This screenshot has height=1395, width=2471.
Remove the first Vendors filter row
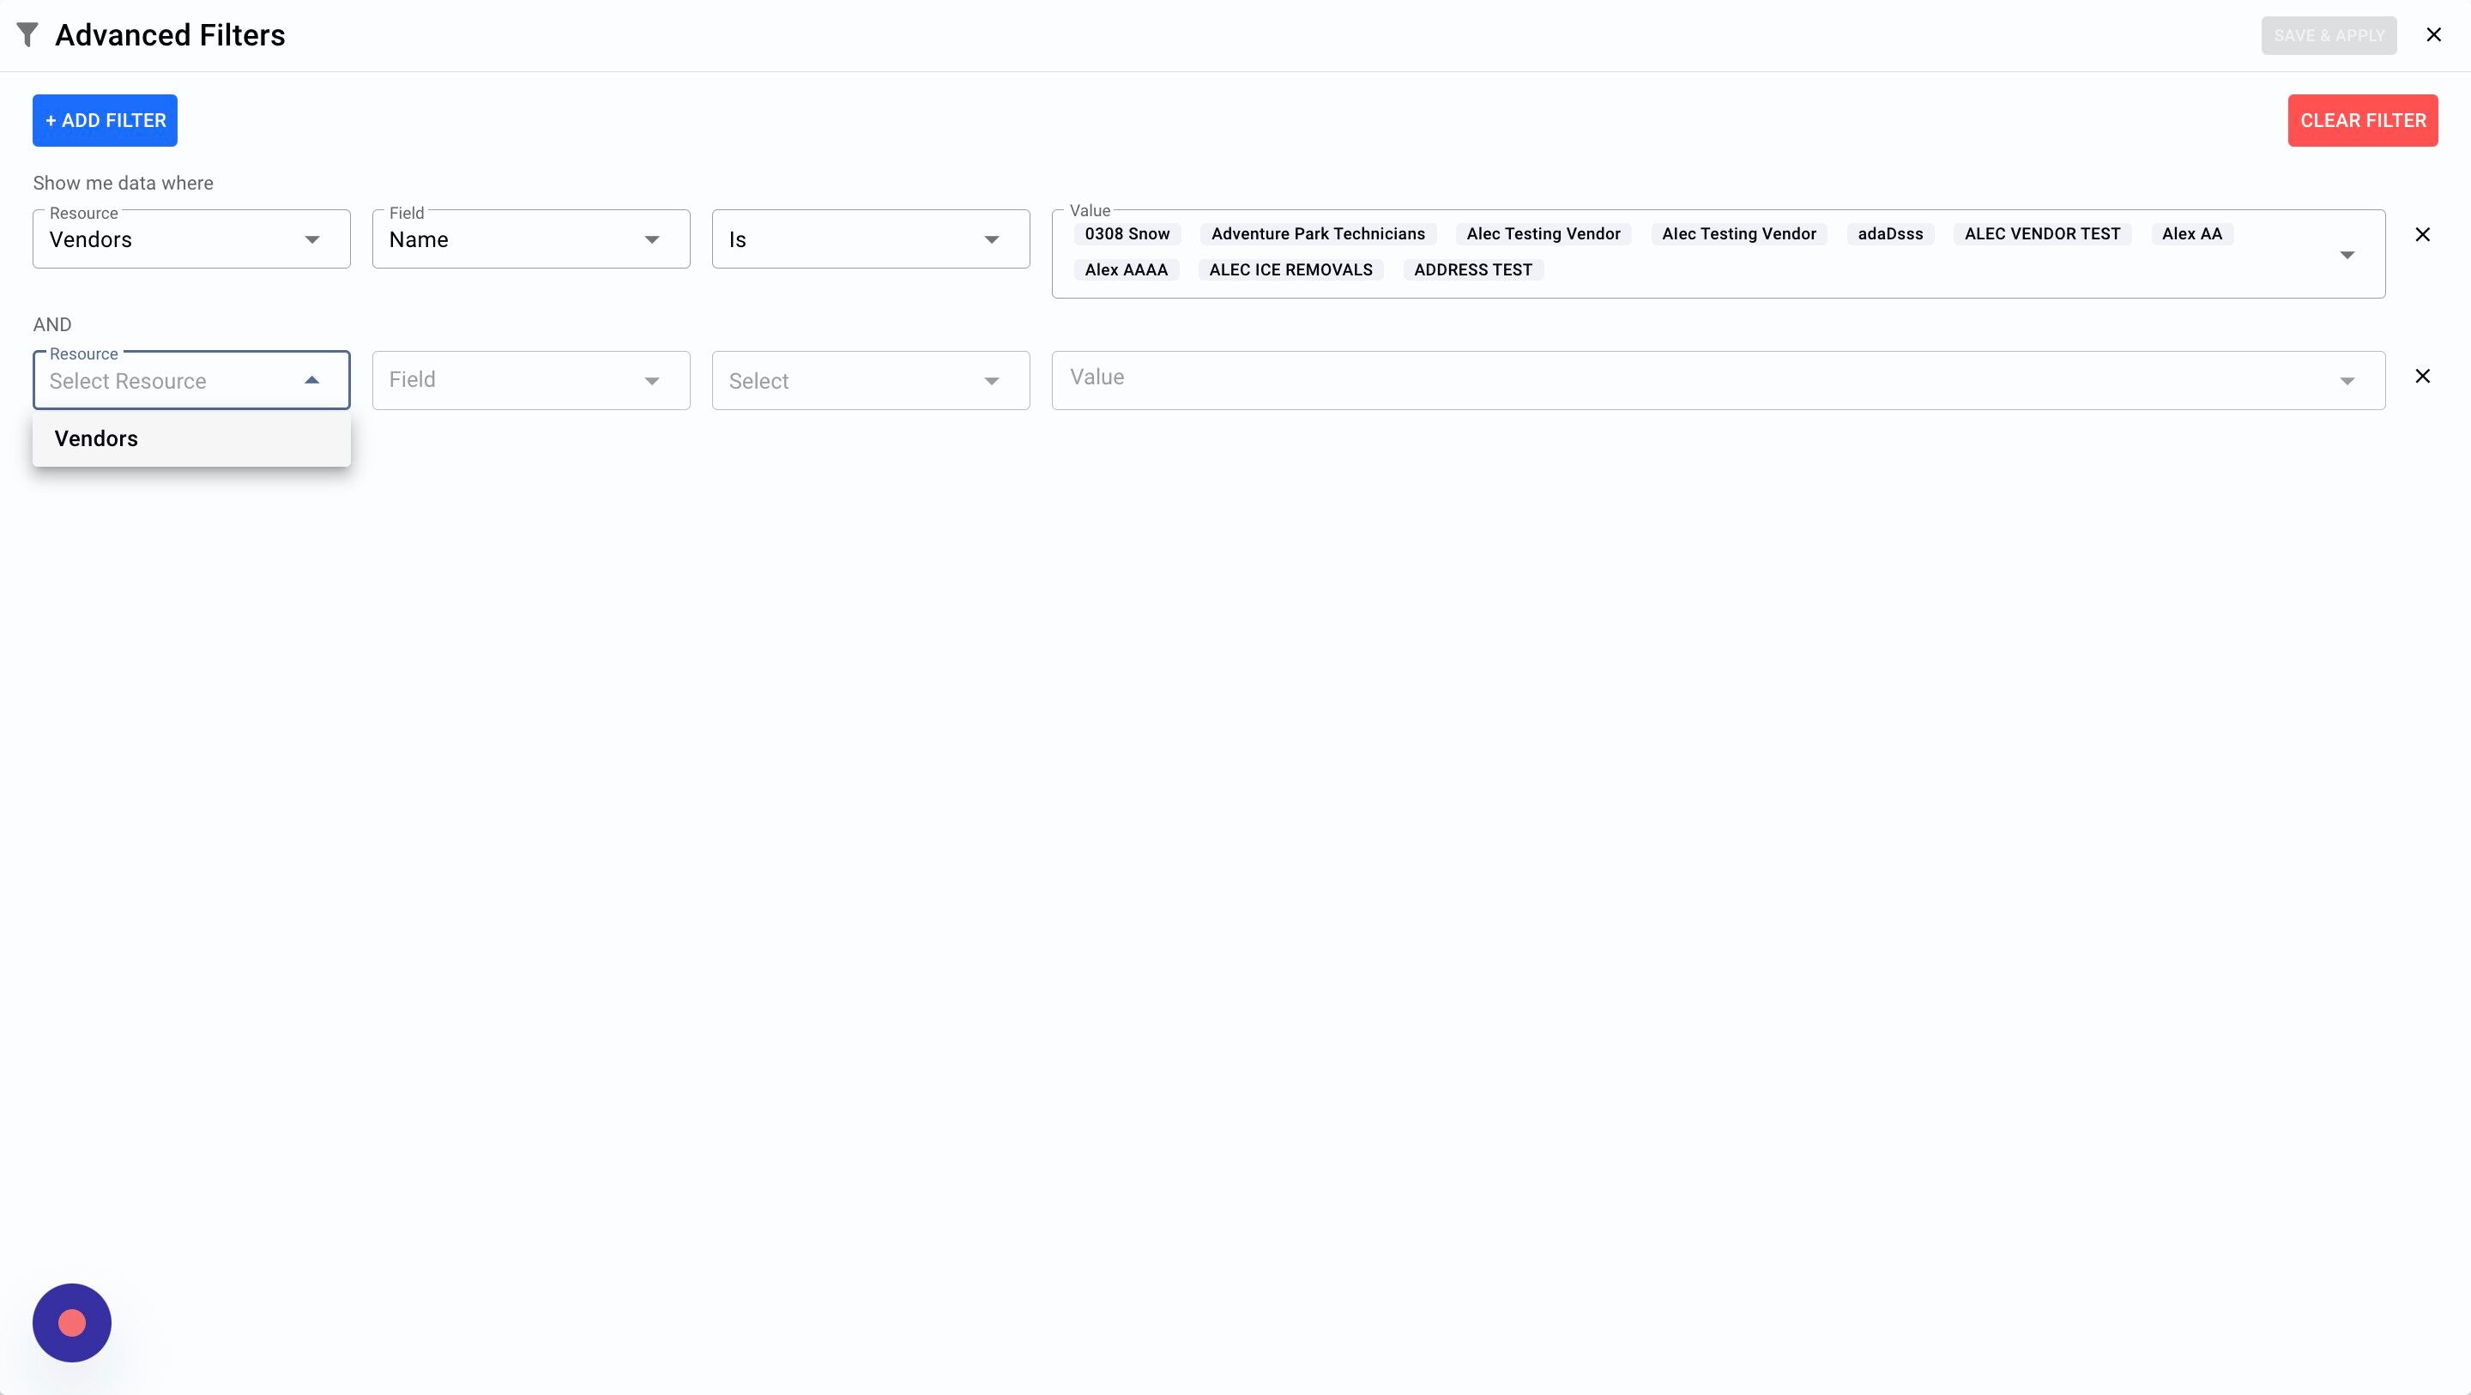(2422, 235)
